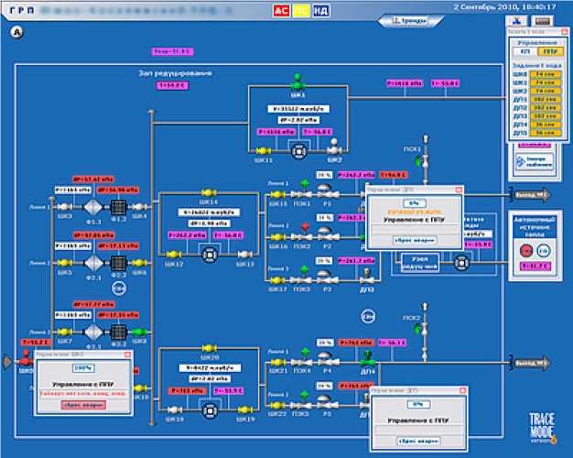Open the КД tab in the header

pos(321,11)
